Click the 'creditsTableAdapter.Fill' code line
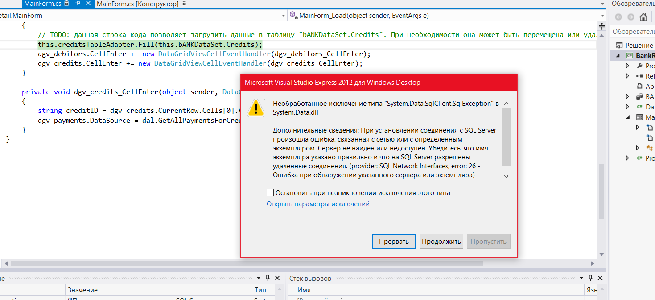Viewport: 655px width, 300px height. 150,45
